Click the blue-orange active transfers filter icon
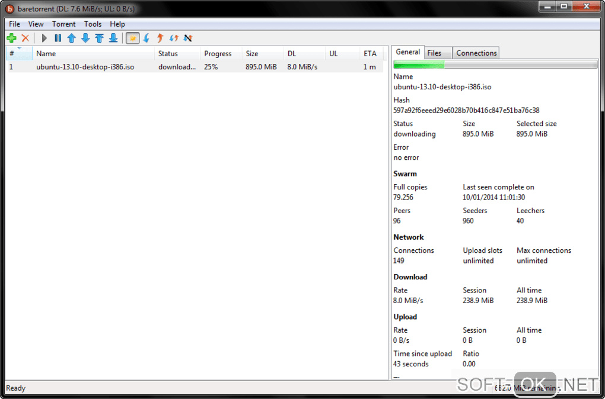605x399 pixels. tap(174, 38)
